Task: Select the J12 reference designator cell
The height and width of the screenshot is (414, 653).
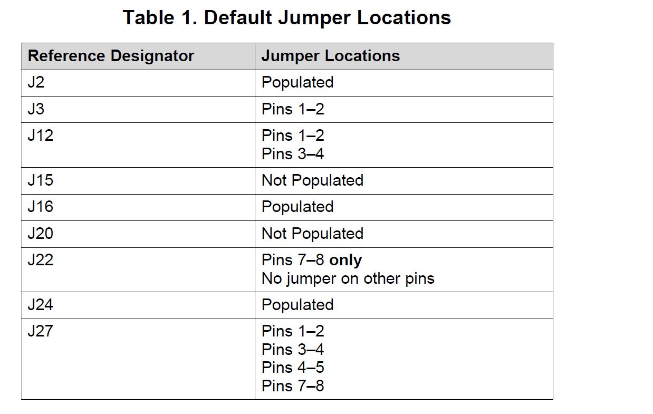Action: [x=41, y=136]
